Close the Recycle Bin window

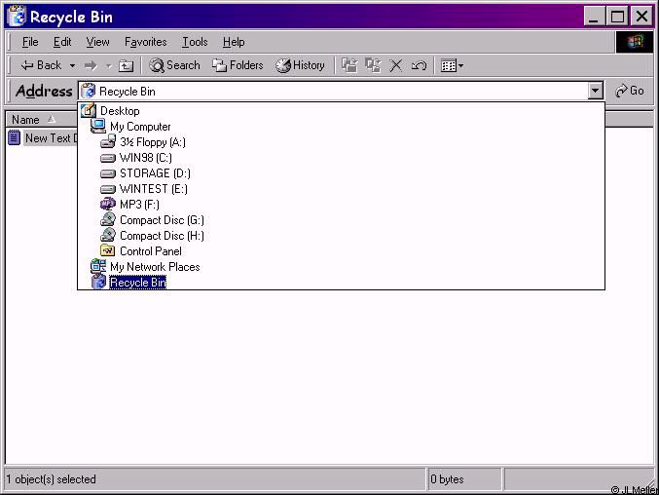click(x=641, y=17)
